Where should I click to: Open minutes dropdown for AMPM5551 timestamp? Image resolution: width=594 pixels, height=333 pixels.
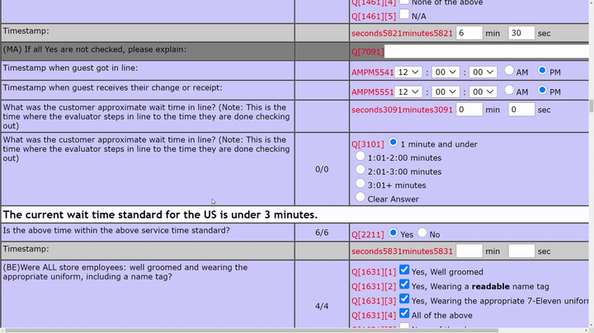(445, 91)
